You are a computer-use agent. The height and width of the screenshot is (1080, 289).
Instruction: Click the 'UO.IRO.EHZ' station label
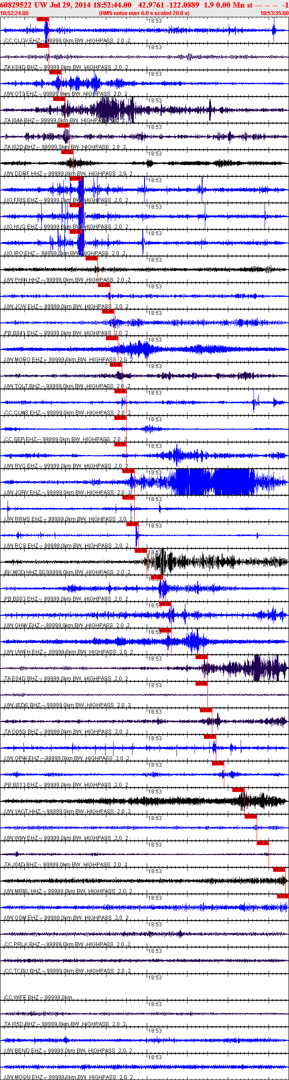pos(20,253)
